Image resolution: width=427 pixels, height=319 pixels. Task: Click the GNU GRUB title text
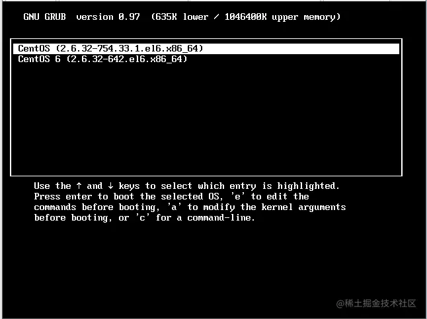(45, 17)
